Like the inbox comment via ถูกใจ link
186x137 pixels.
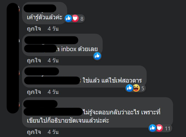pyautogui.click(x=34, y=60)
